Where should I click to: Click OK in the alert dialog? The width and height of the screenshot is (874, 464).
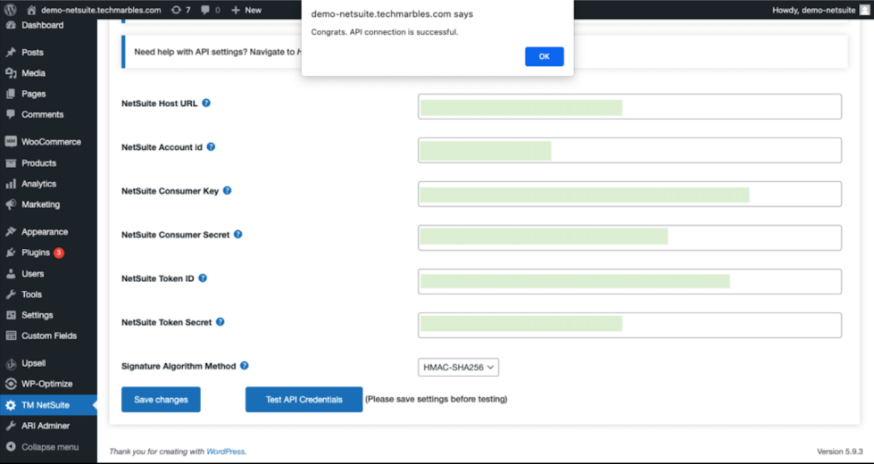(x=544, y=56)
